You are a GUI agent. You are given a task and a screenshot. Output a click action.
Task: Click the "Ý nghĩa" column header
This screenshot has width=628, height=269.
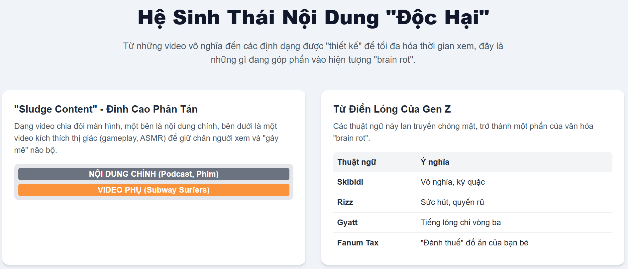435,162
